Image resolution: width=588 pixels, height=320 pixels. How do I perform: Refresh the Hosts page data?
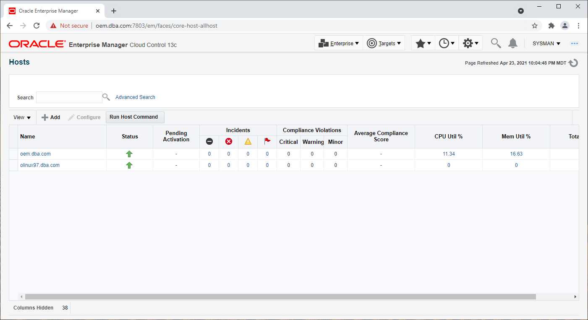[573, 63]
